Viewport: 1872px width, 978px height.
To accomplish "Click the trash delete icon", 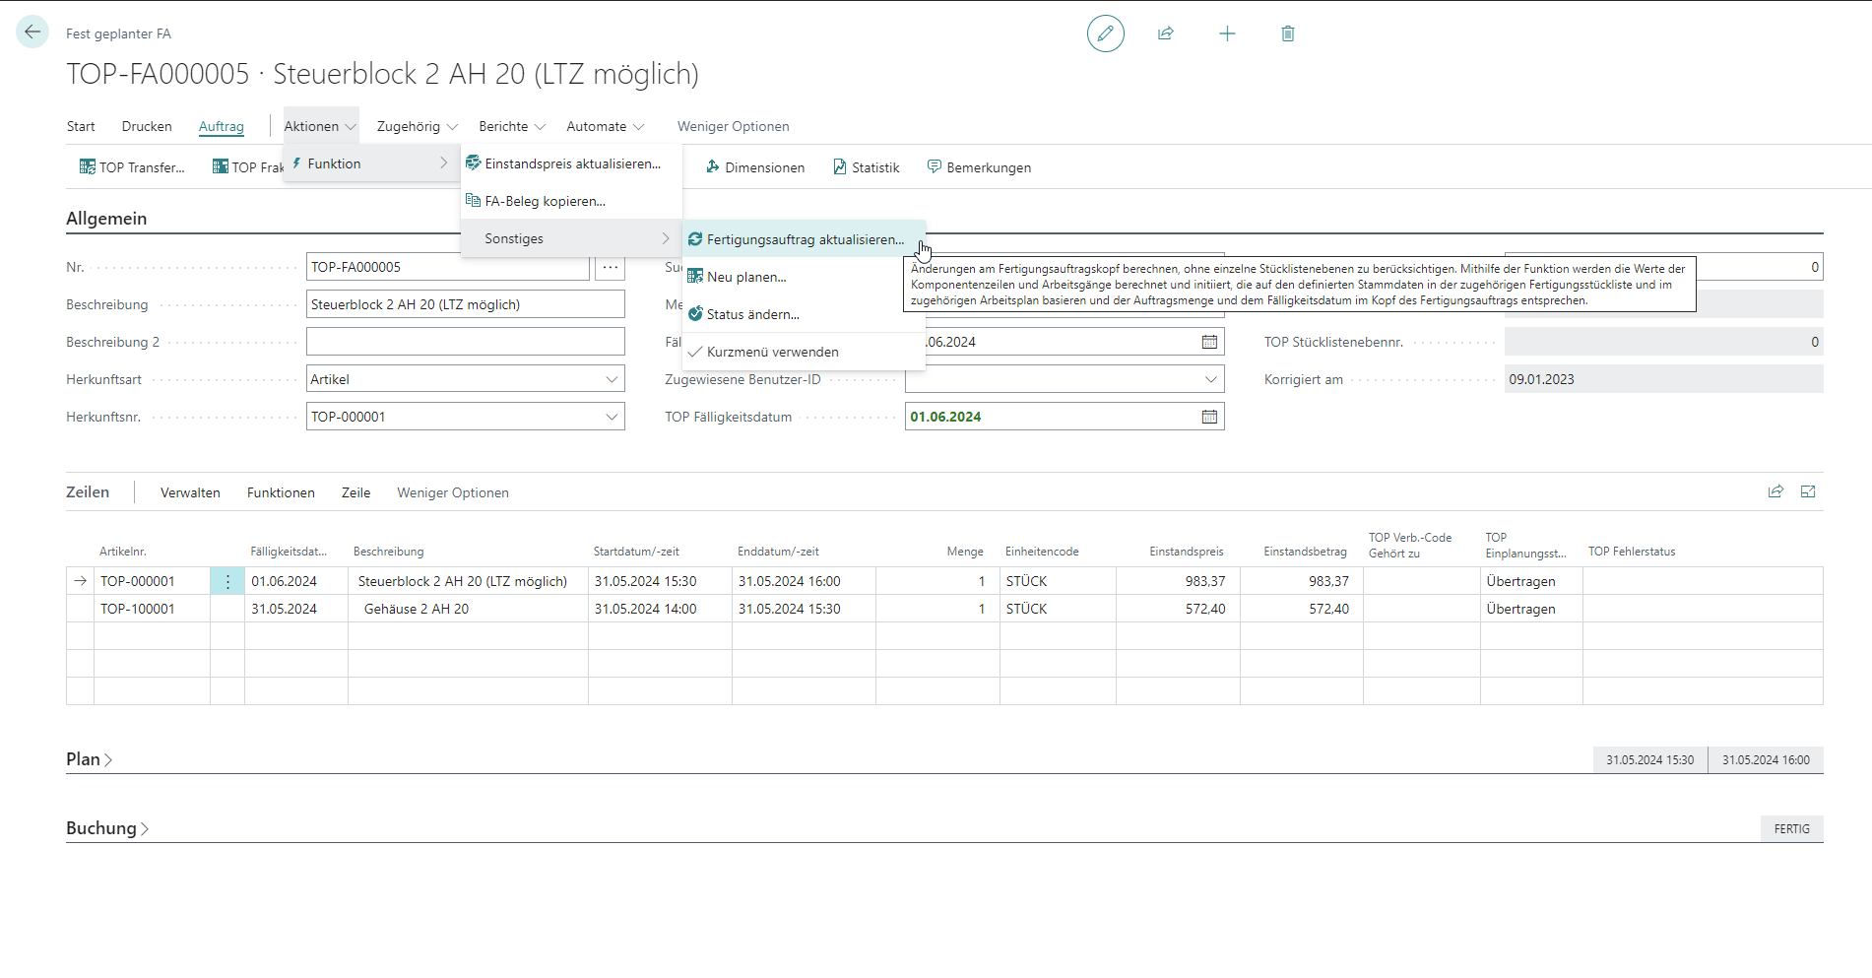I will pos(1287,33).
